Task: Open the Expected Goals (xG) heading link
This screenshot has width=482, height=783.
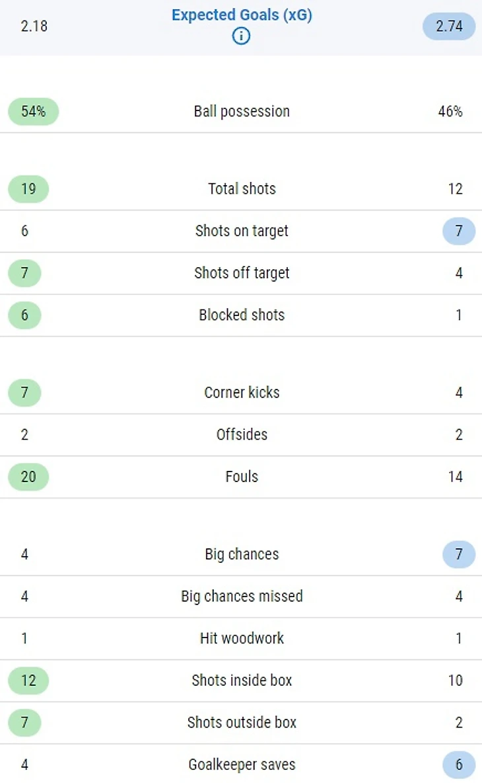Action: point(242,15)
